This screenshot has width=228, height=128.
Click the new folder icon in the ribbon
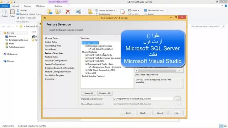tap(90, 12)
